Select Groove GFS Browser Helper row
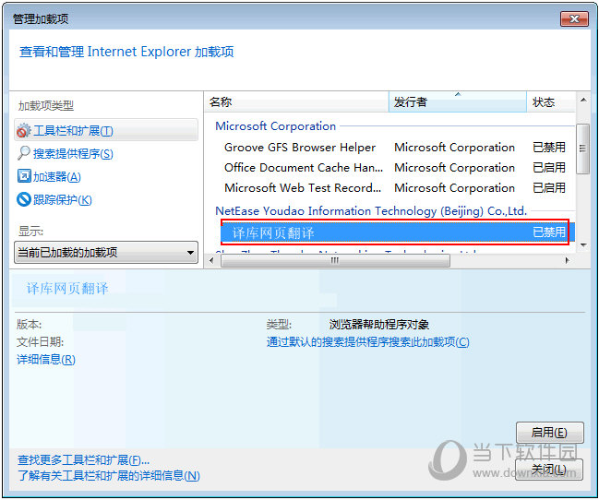Screen dimensions: 599x500 coord(300,148)
